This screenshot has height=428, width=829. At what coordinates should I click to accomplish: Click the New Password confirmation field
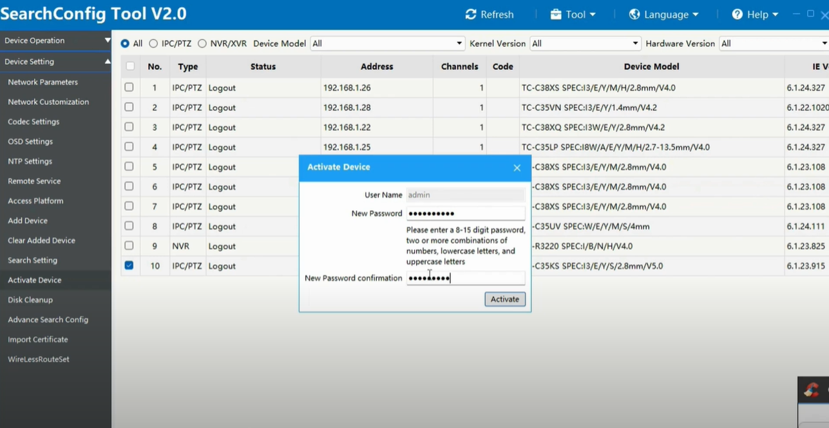click(x=466, y=278)
